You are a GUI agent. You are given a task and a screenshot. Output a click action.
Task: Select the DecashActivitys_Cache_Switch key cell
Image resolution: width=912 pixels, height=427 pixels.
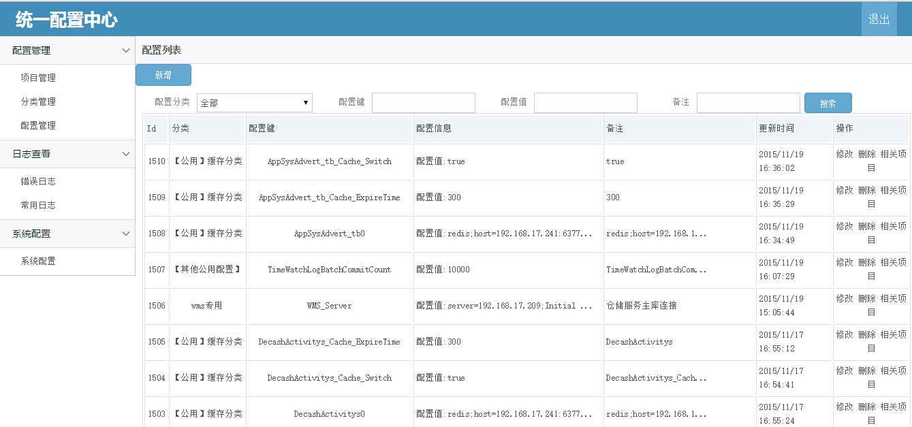[x=330, y=378]
